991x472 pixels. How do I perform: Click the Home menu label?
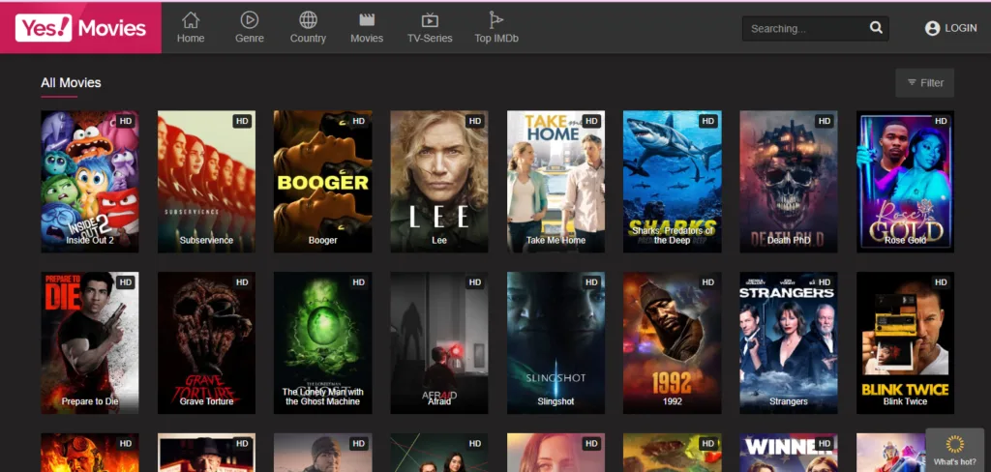(191, 39)
